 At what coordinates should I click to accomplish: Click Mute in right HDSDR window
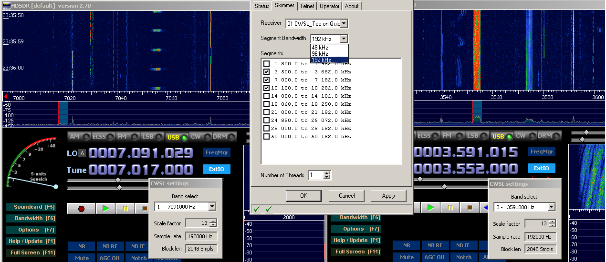point(407,257)
